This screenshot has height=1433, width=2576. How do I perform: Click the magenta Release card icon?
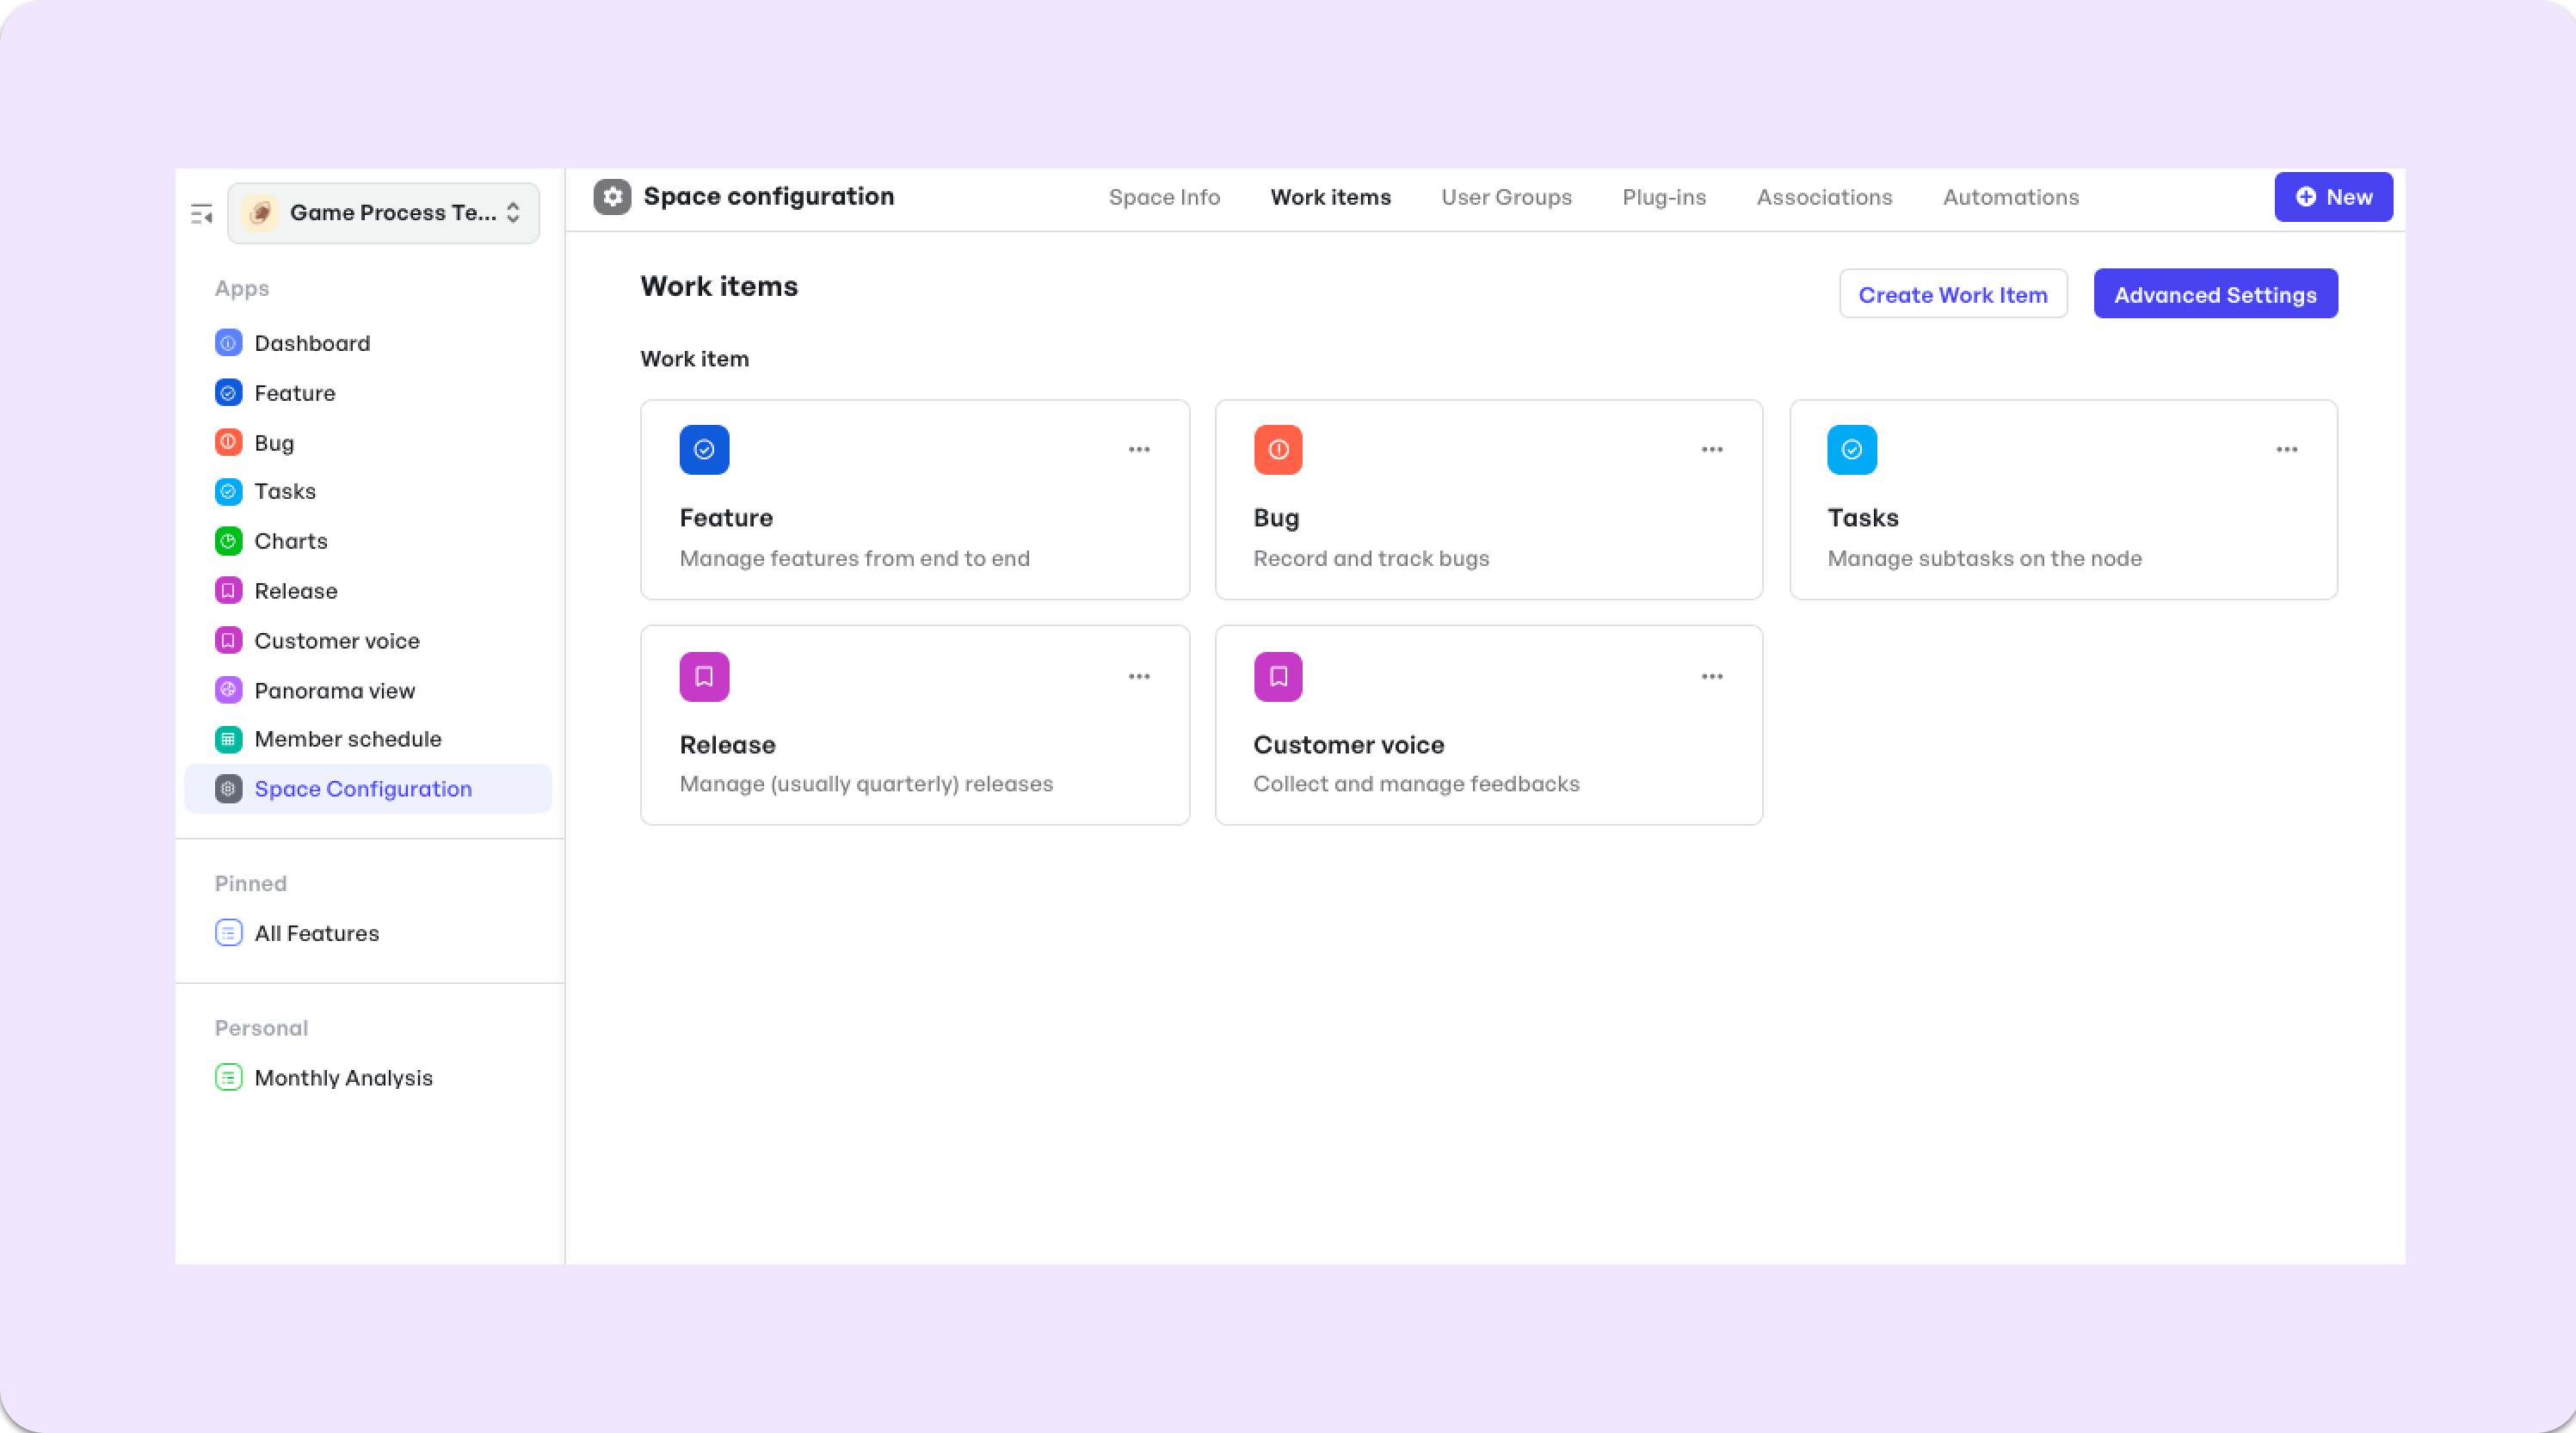click(704, 677)
